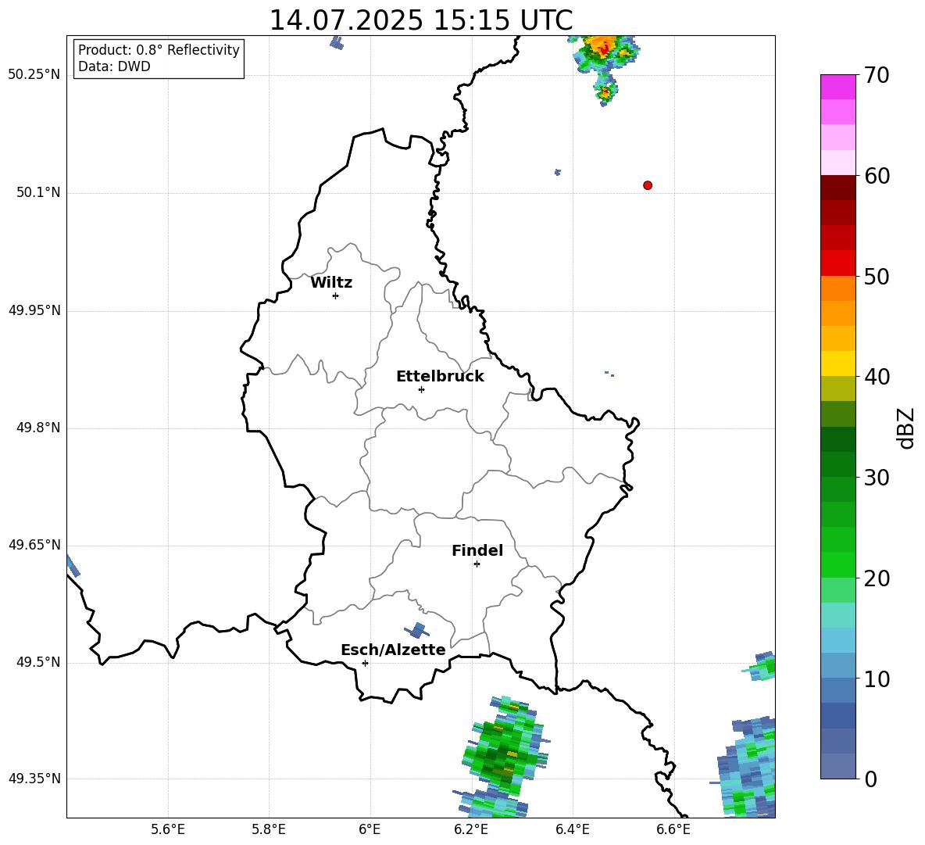
Task: Click the 0 tick on colorbar
Action: tap(870, 779)
